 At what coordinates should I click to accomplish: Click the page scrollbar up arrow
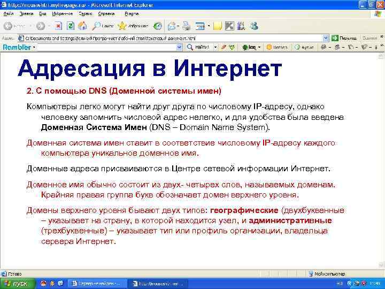pyautogui.click(x=381, y=56)
